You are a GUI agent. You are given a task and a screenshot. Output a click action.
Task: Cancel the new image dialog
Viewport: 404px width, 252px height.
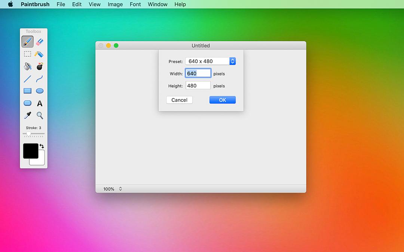coord(179,100)
